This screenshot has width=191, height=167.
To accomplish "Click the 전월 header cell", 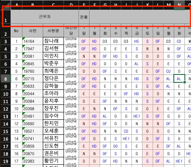I will pos(84,17).
